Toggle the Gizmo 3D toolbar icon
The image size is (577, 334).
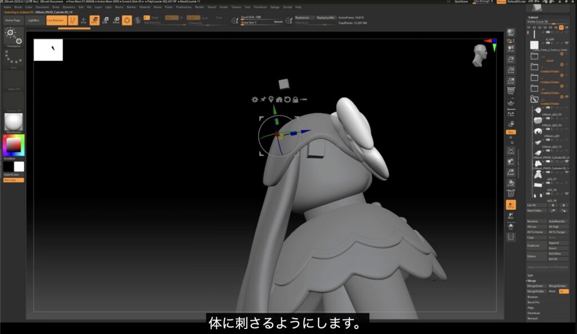[x=127, y=20]
